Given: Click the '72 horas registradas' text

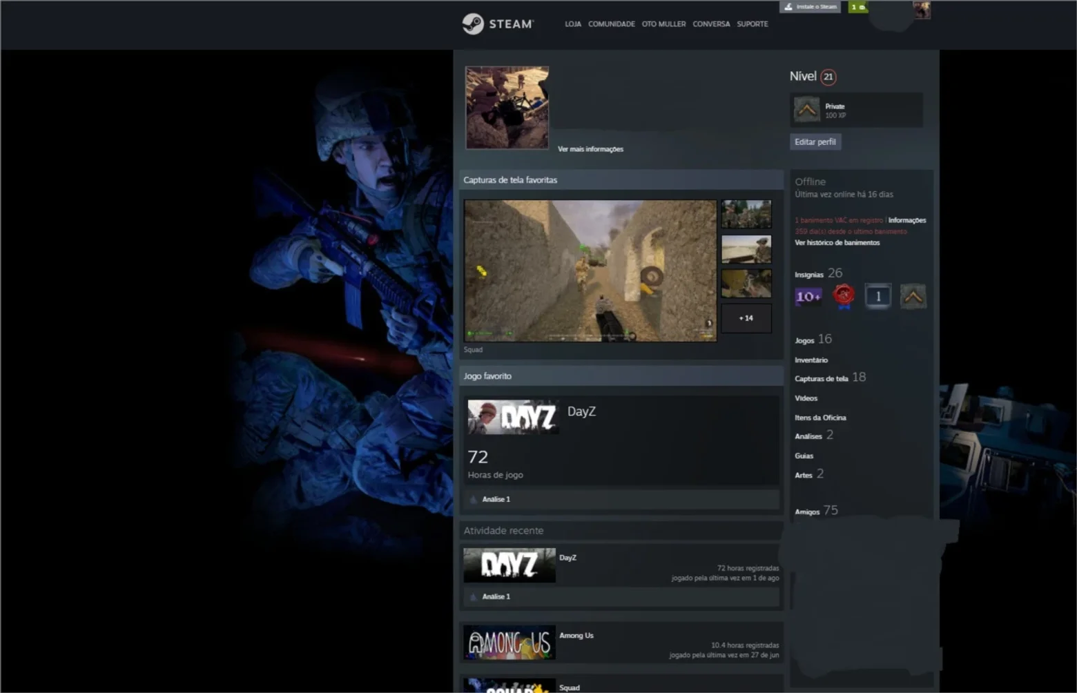Looking at the screenshot, I should pyautogui.click(x=748, y=568).
